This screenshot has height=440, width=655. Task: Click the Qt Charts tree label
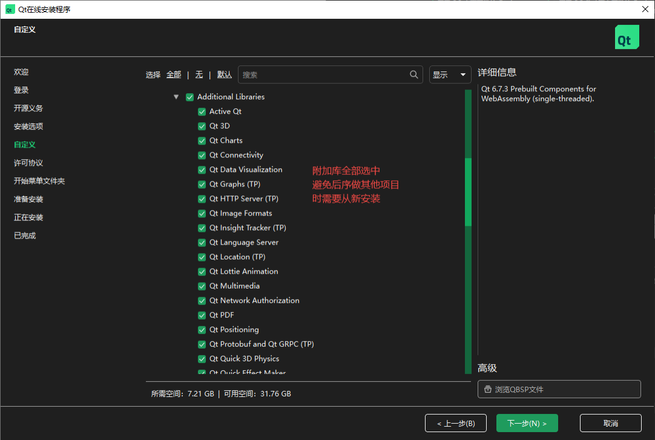click(226, 140)
